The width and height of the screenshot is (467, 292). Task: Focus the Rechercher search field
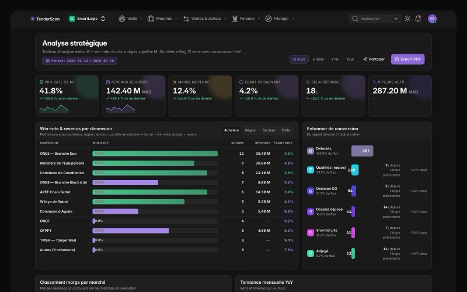click(375, 19)
